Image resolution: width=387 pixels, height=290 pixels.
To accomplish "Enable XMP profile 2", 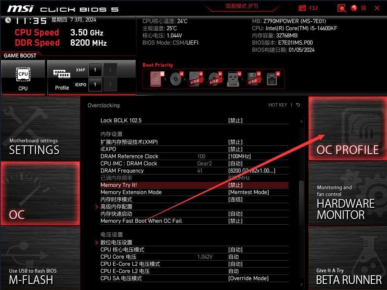I will [110, 70].
